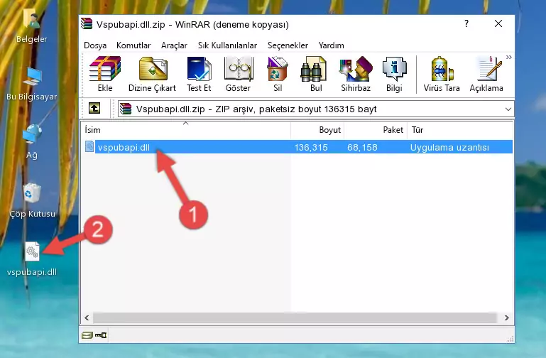Open the Komutlar menu
Image resolution: width=546 pixels, height=358 pixels.
tap(133, 45)
